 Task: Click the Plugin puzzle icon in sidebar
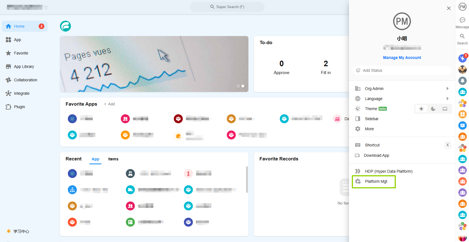point(8,107)
